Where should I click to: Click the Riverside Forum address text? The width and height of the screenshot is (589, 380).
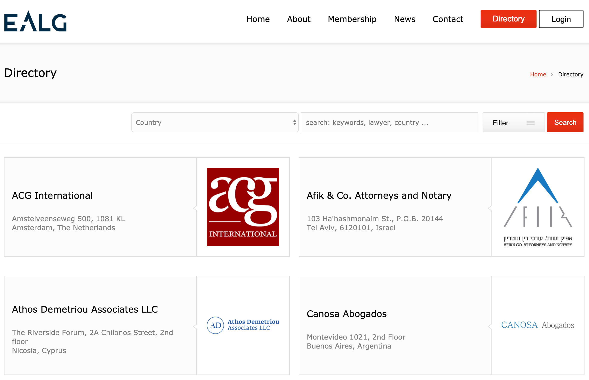92,337
